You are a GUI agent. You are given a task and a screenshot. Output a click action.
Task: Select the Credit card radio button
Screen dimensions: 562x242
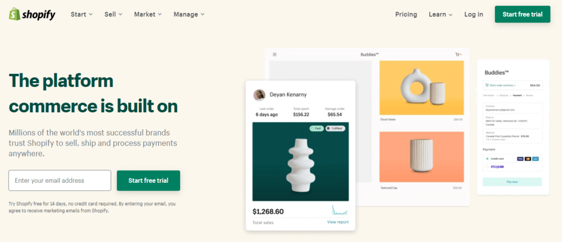point(487,158)
